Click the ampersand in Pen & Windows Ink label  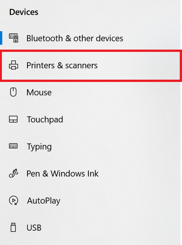45,174
